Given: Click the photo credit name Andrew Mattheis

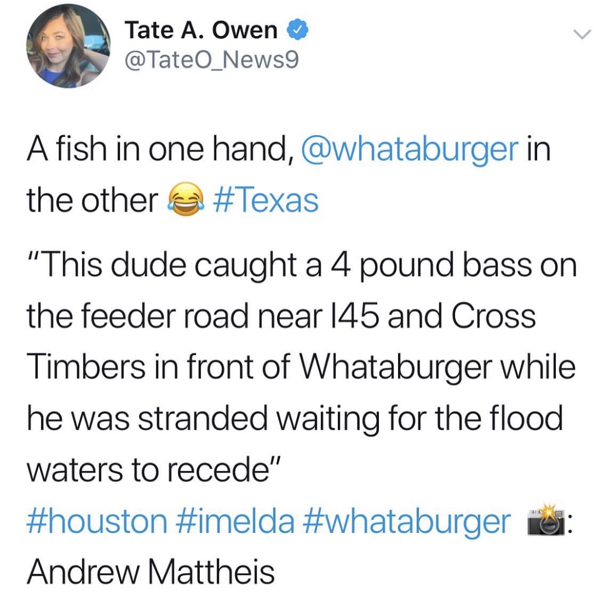Looking at the screenshot, I should pos(151,572).
